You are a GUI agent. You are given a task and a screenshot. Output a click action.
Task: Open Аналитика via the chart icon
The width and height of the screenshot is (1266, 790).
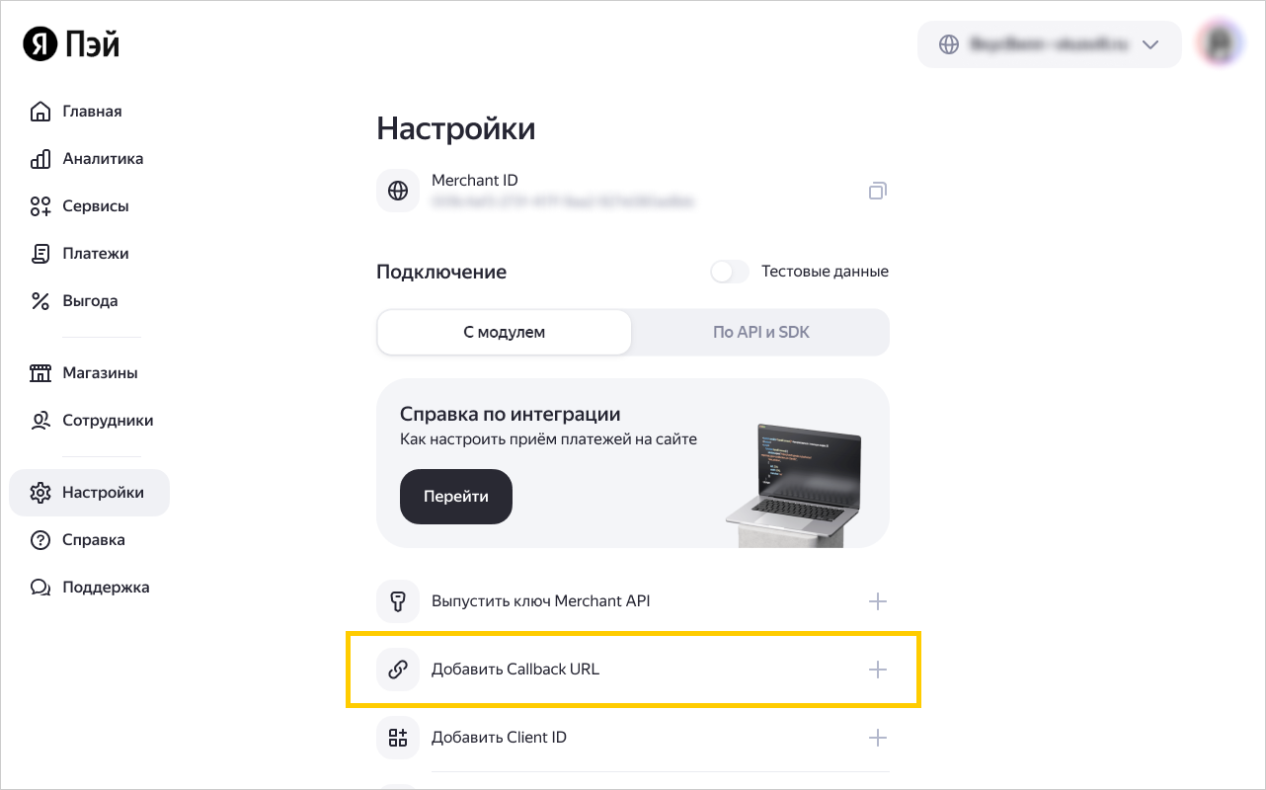pyautogui.click(x=40, y=158)
